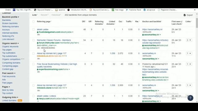Click lock icon beside forum.thehunter.com
This screenshot has width=198, height=111.
click(x=38, y=43)
